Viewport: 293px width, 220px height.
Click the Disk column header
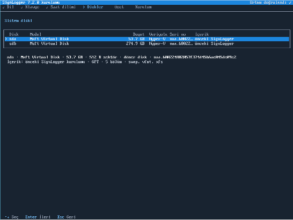coord(14,34)
